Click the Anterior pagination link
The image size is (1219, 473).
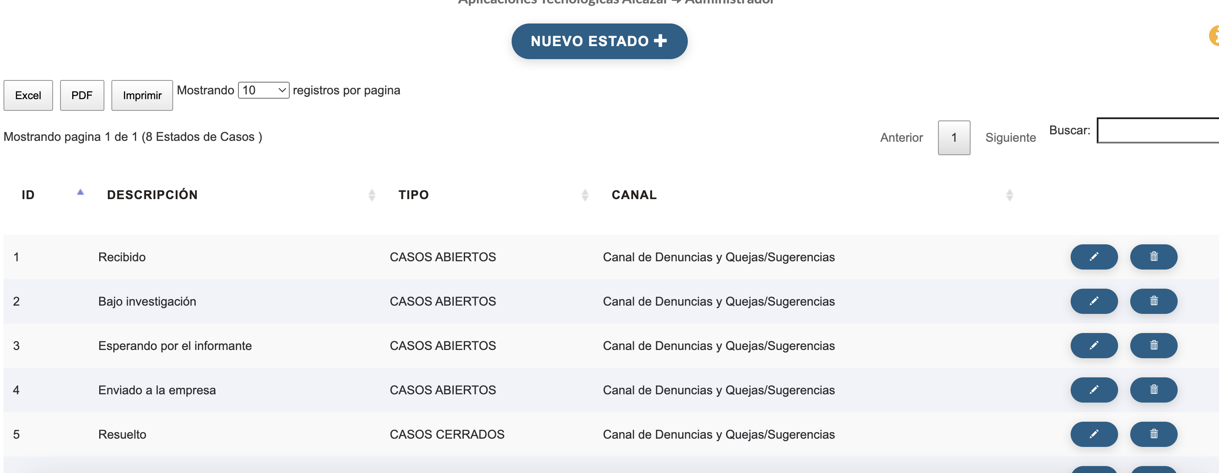click(901, 138)
